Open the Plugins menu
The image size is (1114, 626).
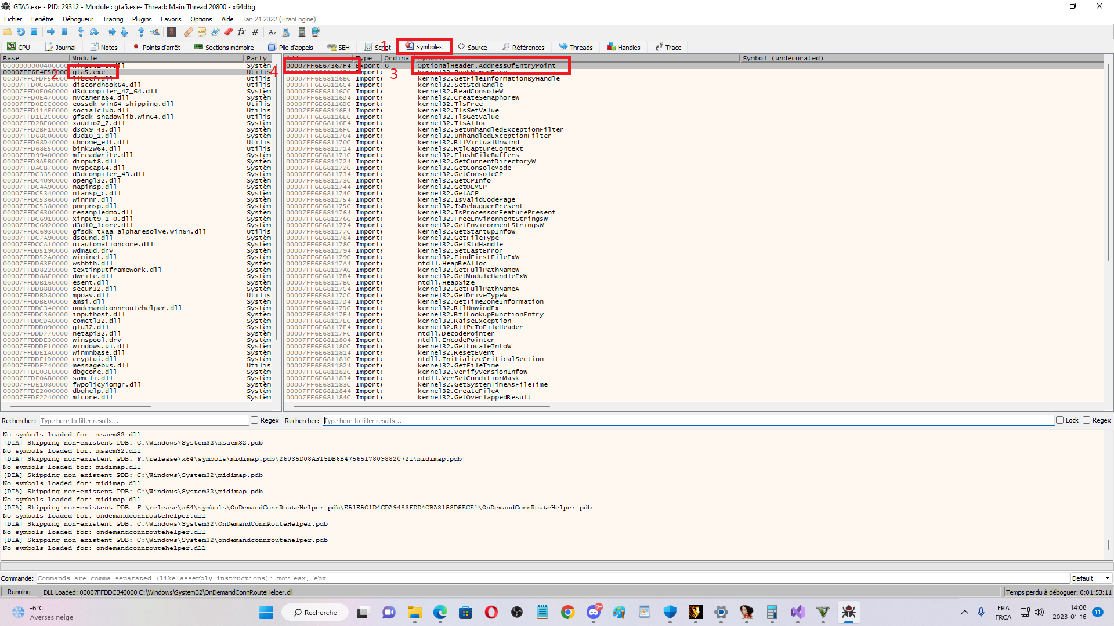(142, 19)
